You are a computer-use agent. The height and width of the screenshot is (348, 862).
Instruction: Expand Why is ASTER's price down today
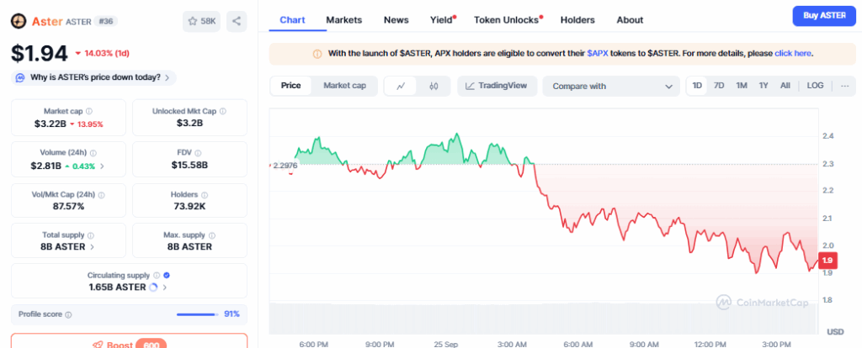[94, 77]
